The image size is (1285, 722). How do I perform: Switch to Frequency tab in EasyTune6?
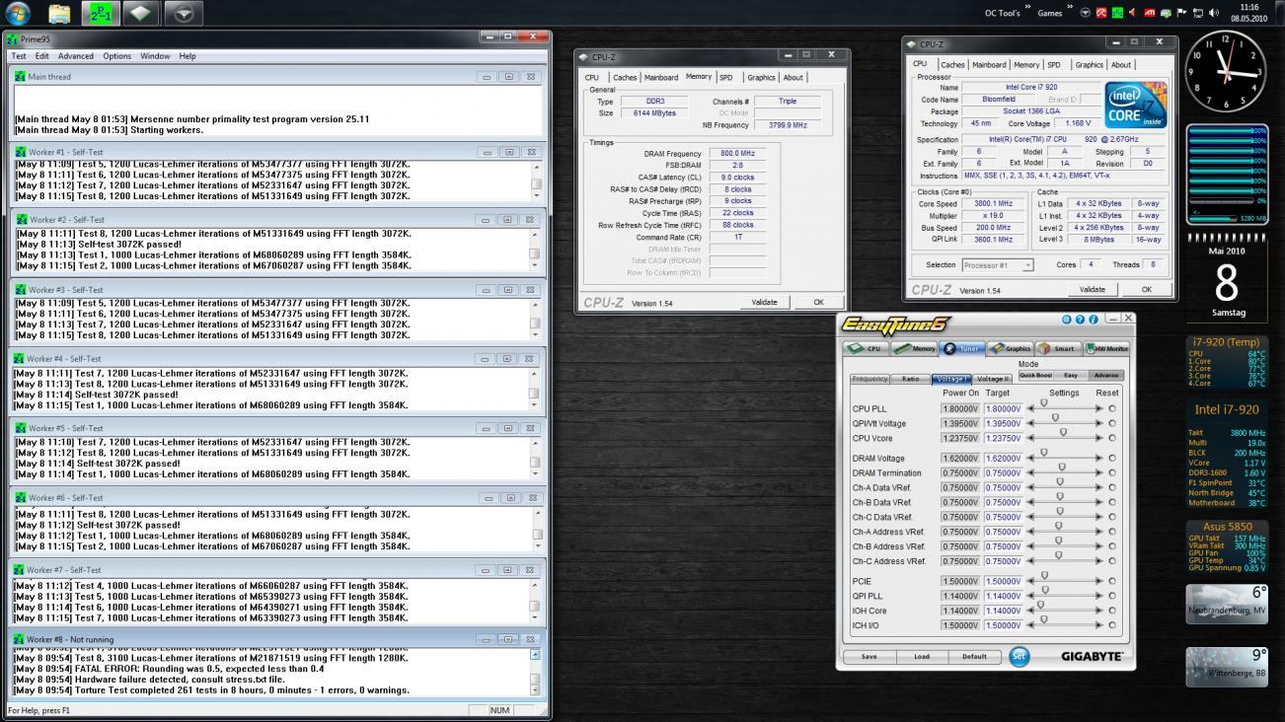tap(869, 378)
